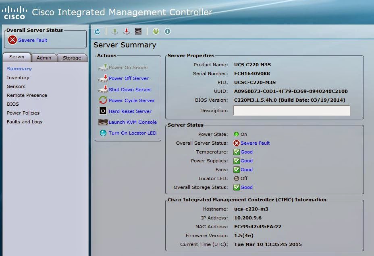
Task: Click the Power Off toolbar icon
Action: 127,31
